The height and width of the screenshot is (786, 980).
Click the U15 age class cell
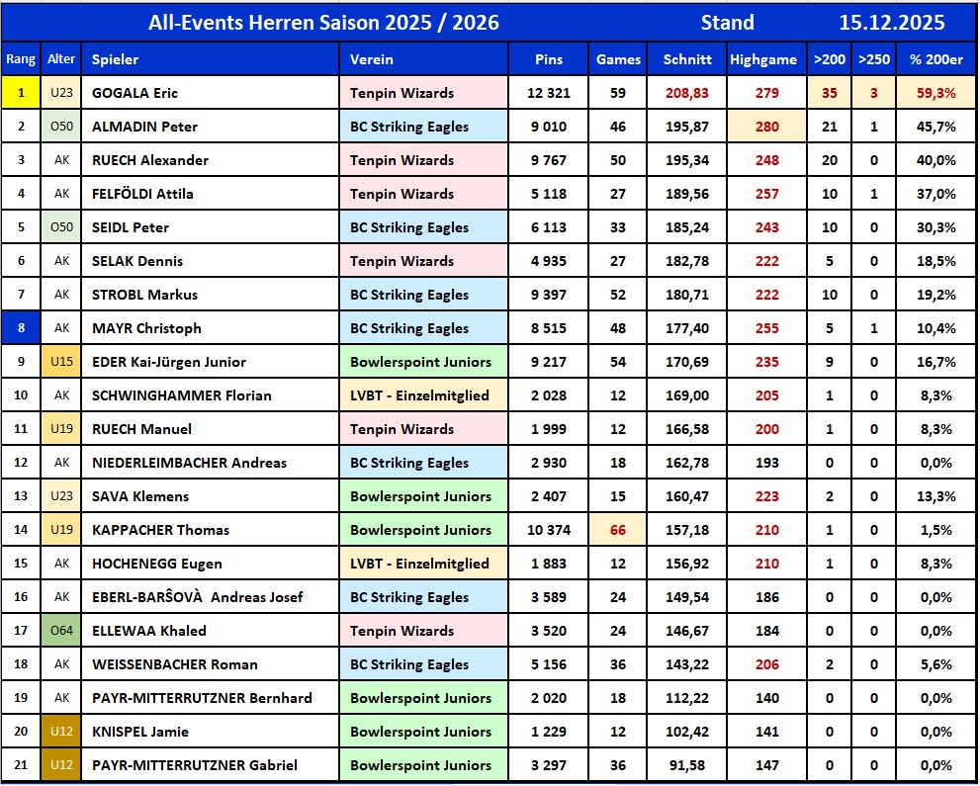tap(61, 362)
